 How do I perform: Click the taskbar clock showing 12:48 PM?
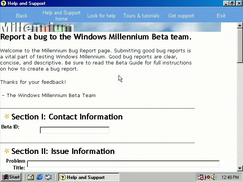pos(230,177)
